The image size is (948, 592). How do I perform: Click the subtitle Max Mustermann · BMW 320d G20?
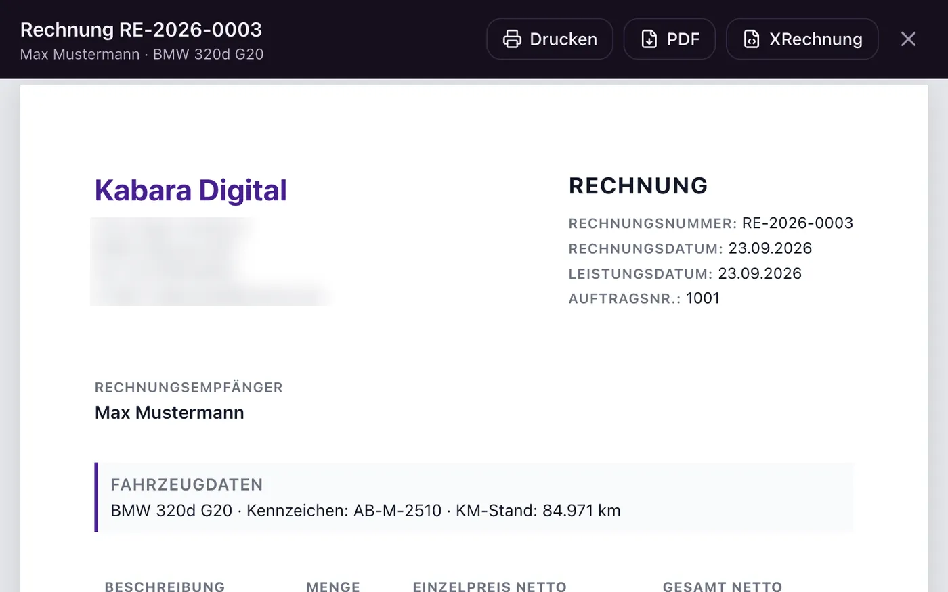click(142, 54)
